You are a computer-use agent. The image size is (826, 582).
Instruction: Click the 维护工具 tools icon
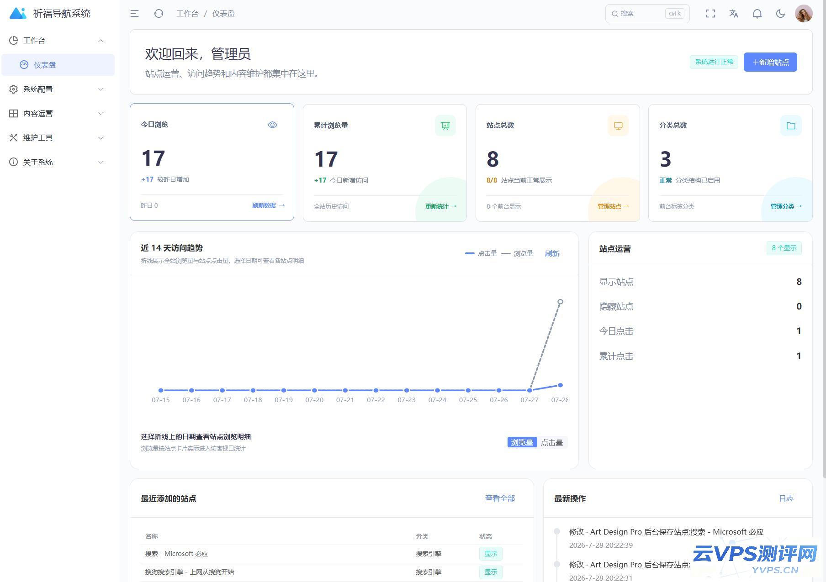coord(14,137)
